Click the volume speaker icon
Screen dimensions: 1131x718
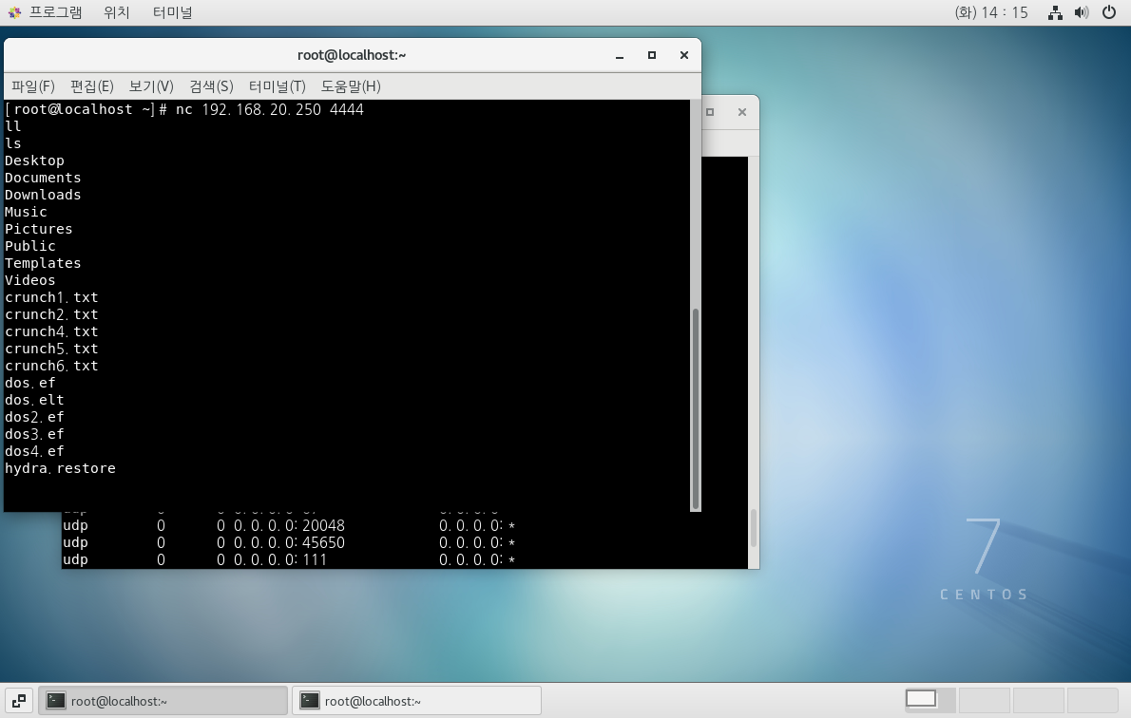pos(1082,12)
